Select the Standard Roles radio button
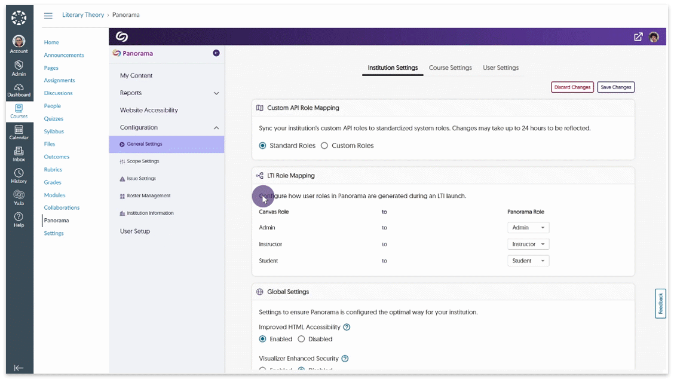The image size is (674, 379). click(x=262, y=145)
